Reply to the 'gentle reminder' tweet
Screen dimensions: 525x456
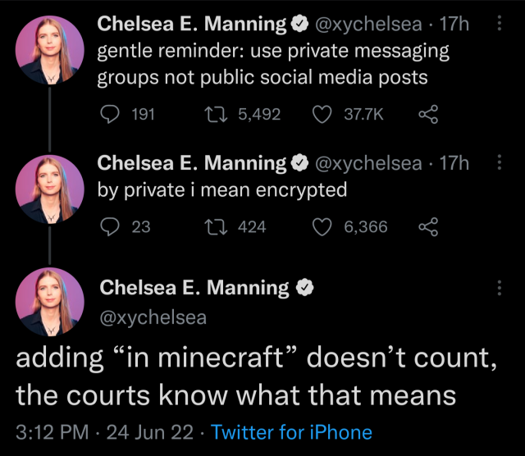point(109,115)
